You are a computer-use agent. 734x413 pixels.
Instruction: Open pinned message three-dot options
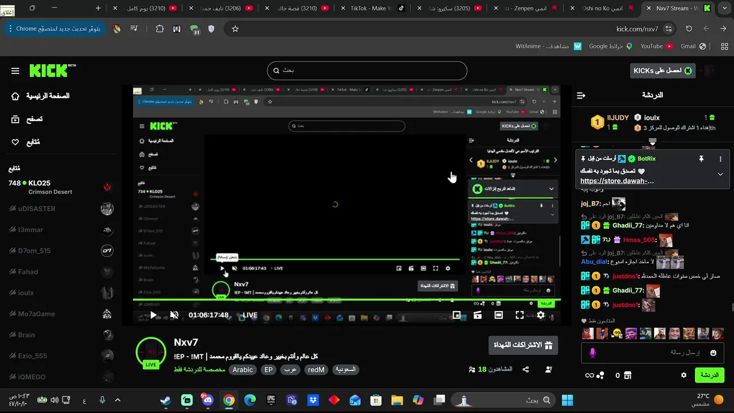tap(721, 159)
